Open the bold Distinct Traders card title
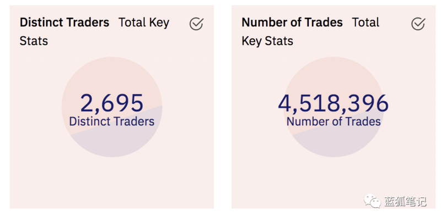441x221 pixels. click(64, 23)
